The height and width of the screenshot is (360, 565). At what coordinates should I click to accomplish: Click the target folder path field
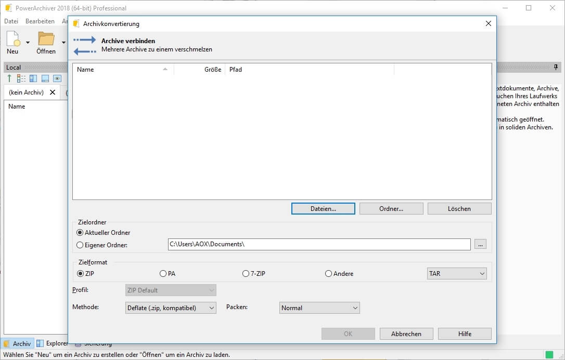click(x=318, y=244)
